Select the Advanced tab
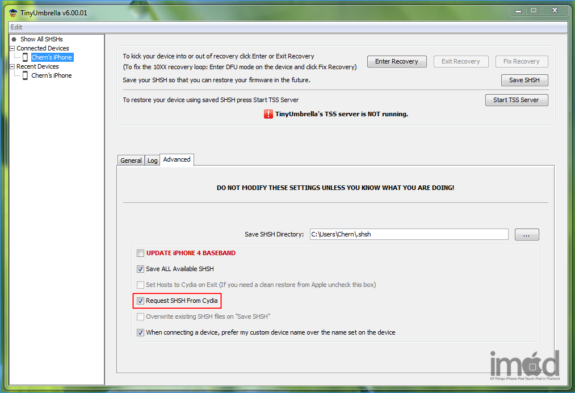 [177, 159]
